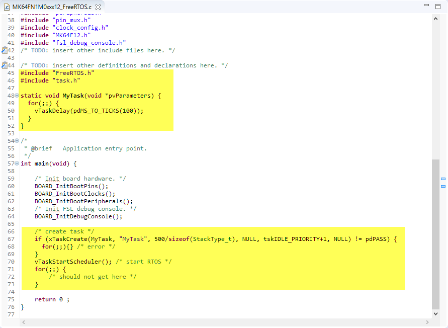Minimize the editor area
This screenshot has height=328, width=448.
pos(426,6)
